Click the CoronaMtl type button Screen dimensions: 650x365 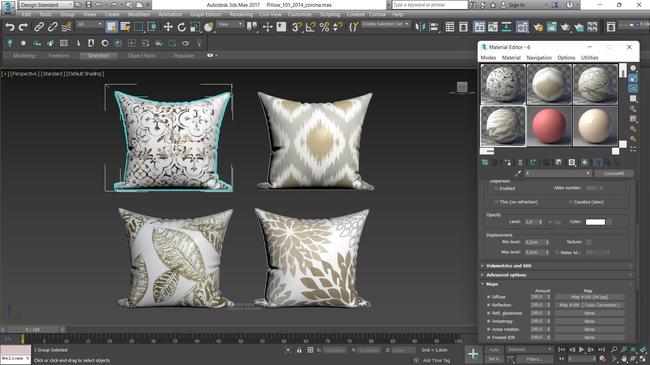614,173
